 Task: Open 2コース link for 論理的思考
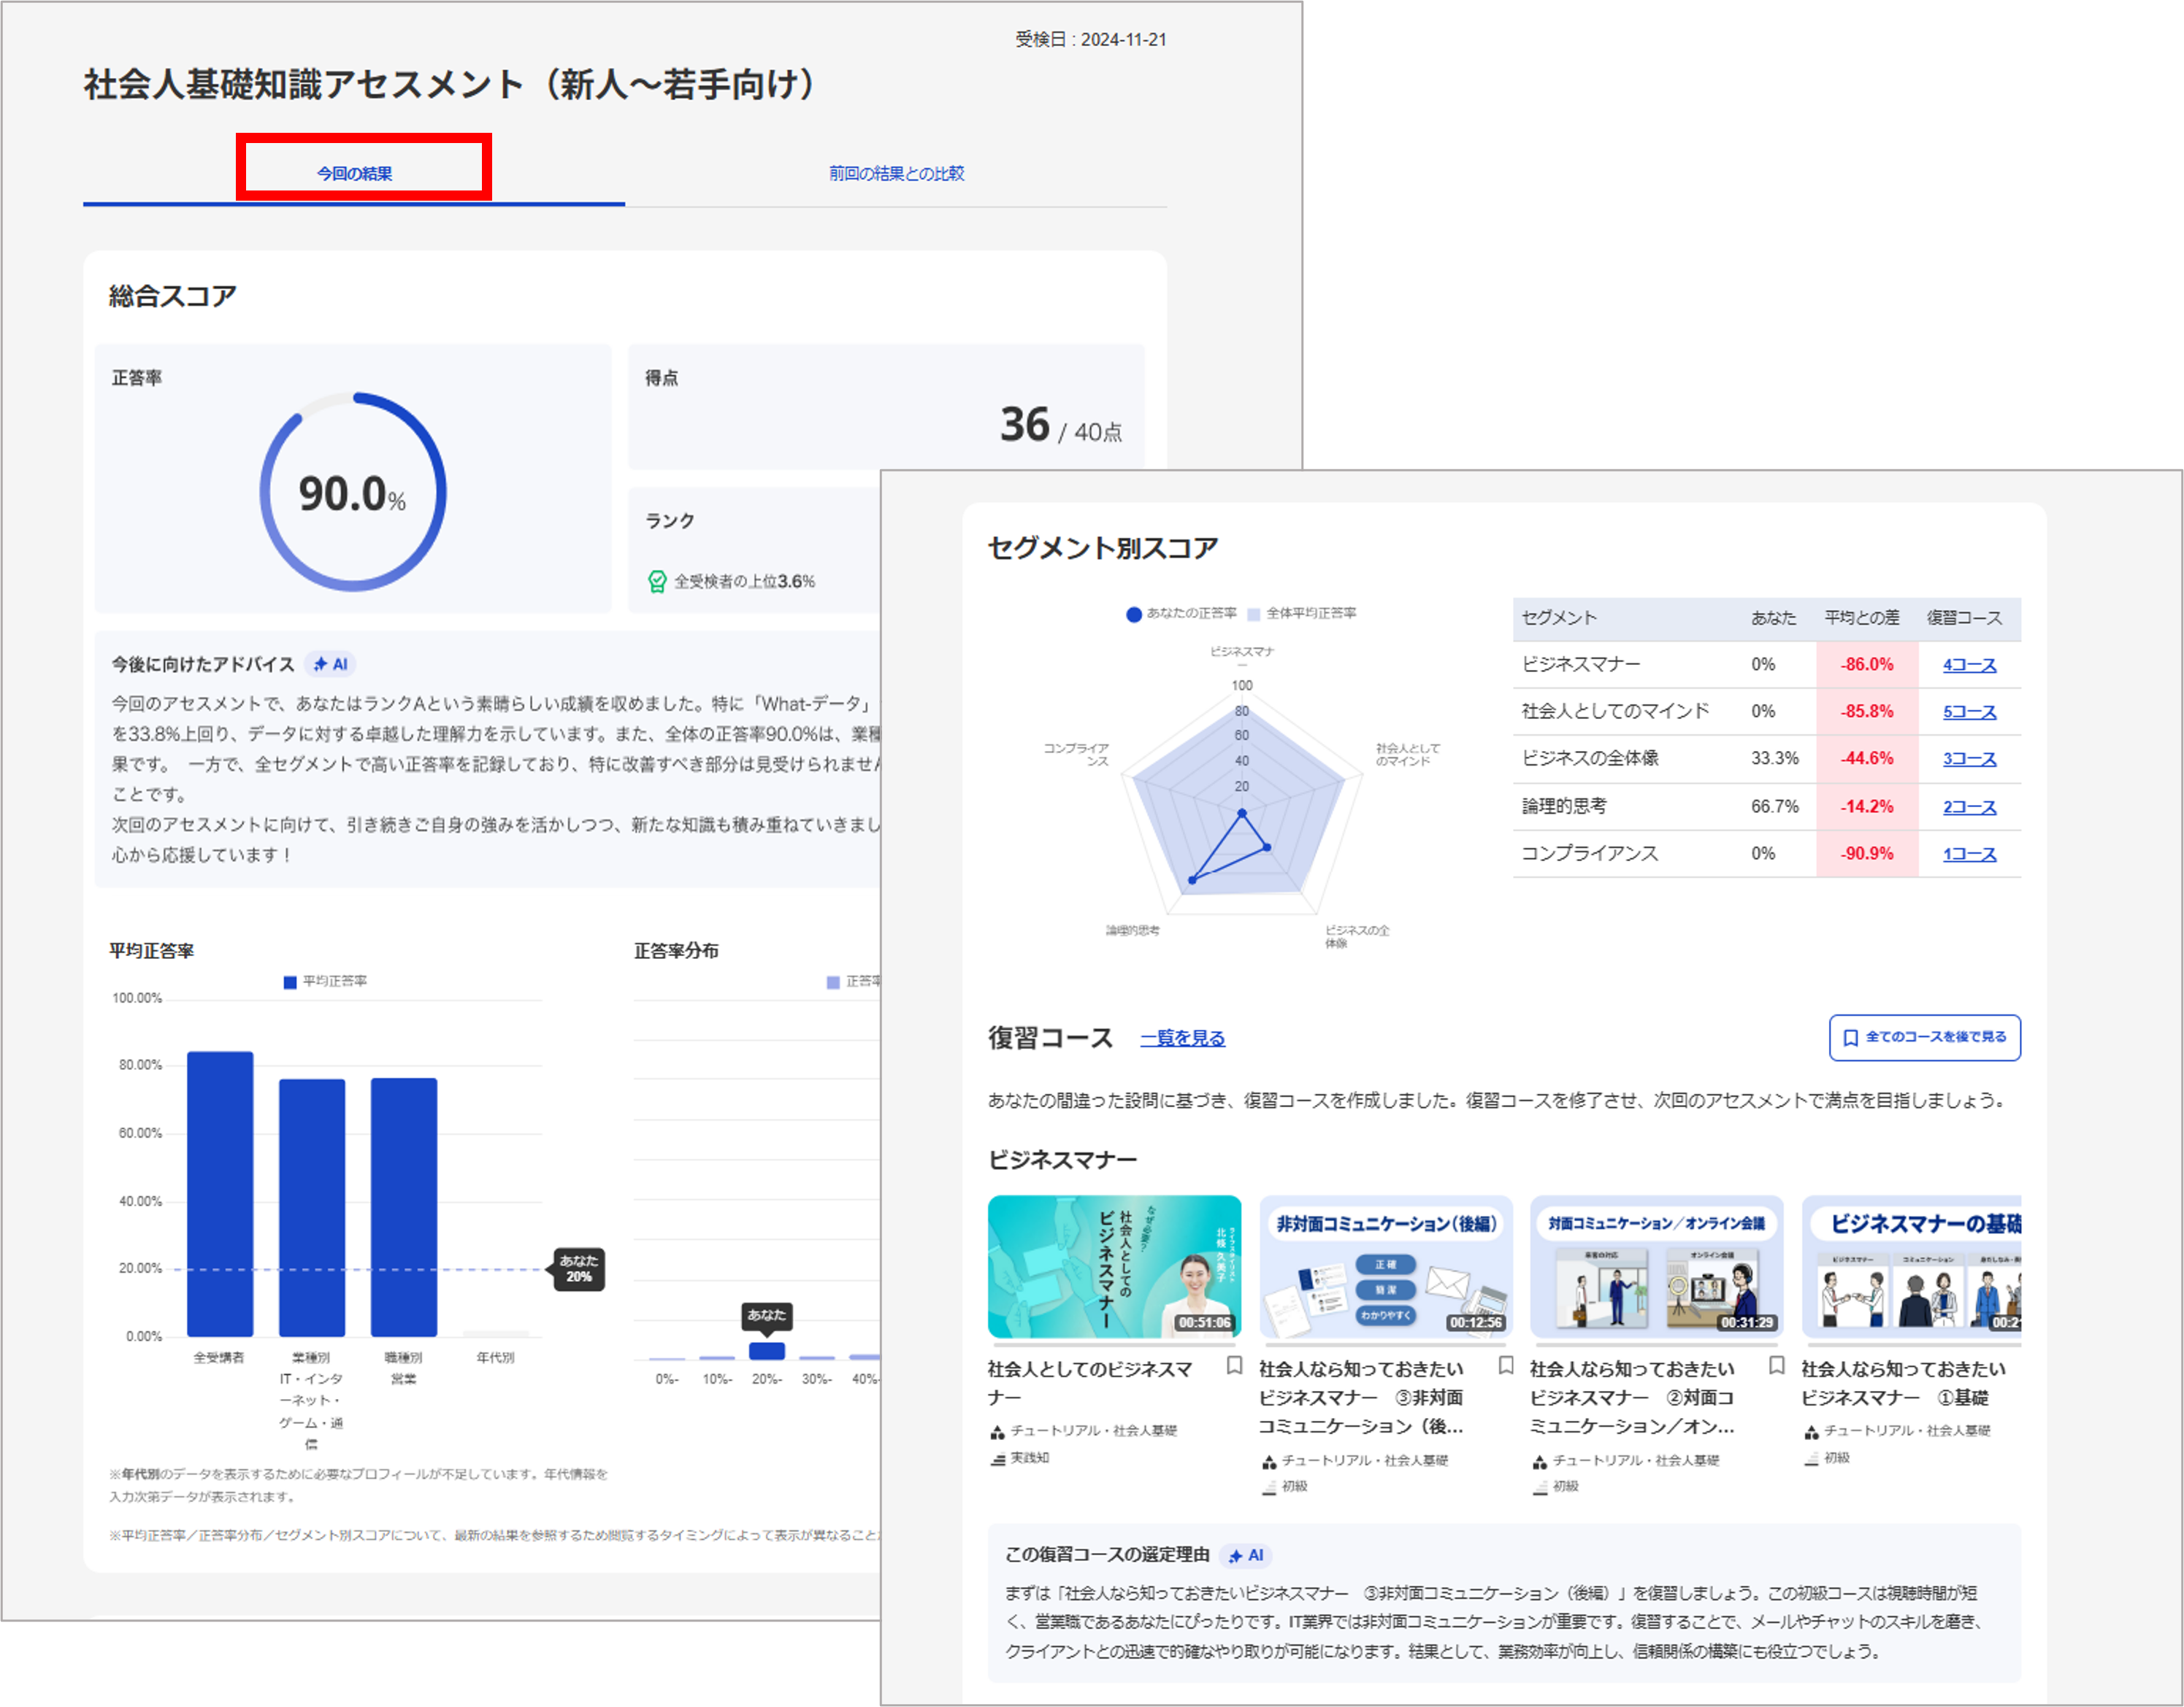click(x=1969, y=806)
